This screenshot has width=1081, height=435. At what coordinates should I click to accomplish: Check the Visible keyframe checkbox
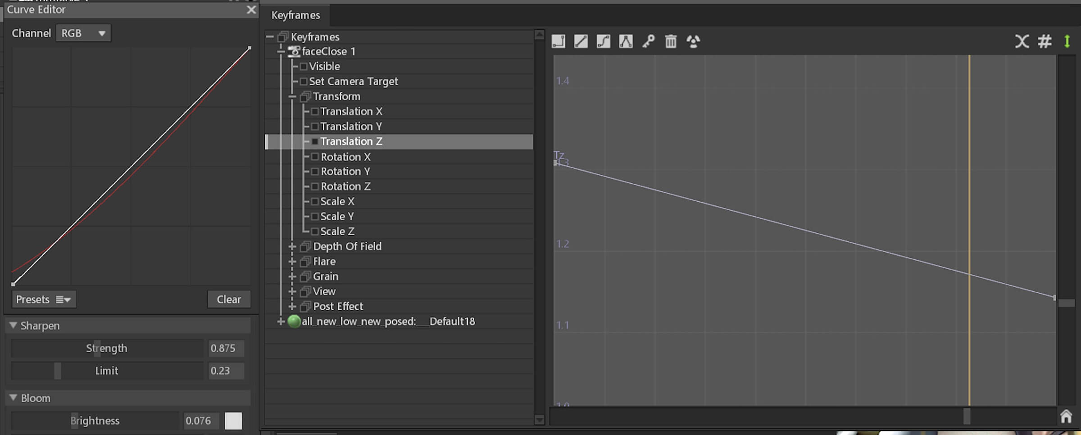pos(304,67)
